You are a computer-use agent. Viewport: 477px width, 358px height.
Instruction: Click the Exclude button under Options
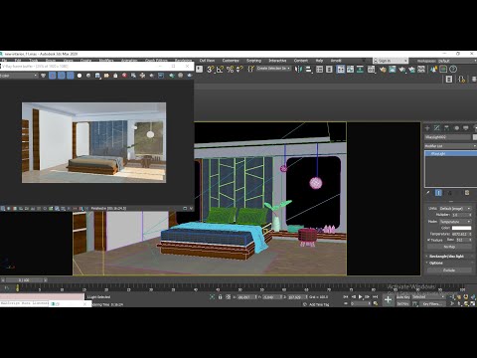coord(449,270)
